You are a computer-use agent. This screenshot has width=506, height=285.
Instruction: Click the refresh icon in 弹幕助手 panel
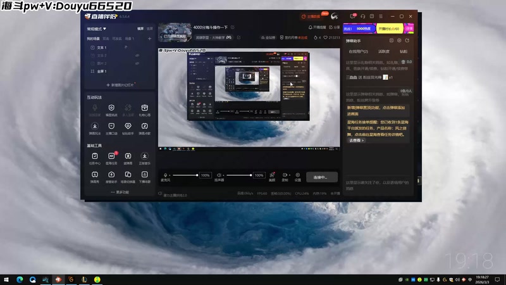(x=407, y=41)
